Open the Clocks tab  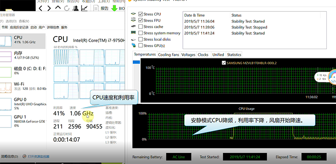203,55
